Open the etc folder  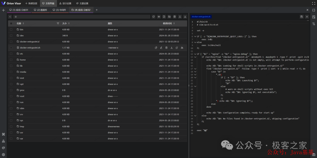pyautogui.click(x=21, y=54)
